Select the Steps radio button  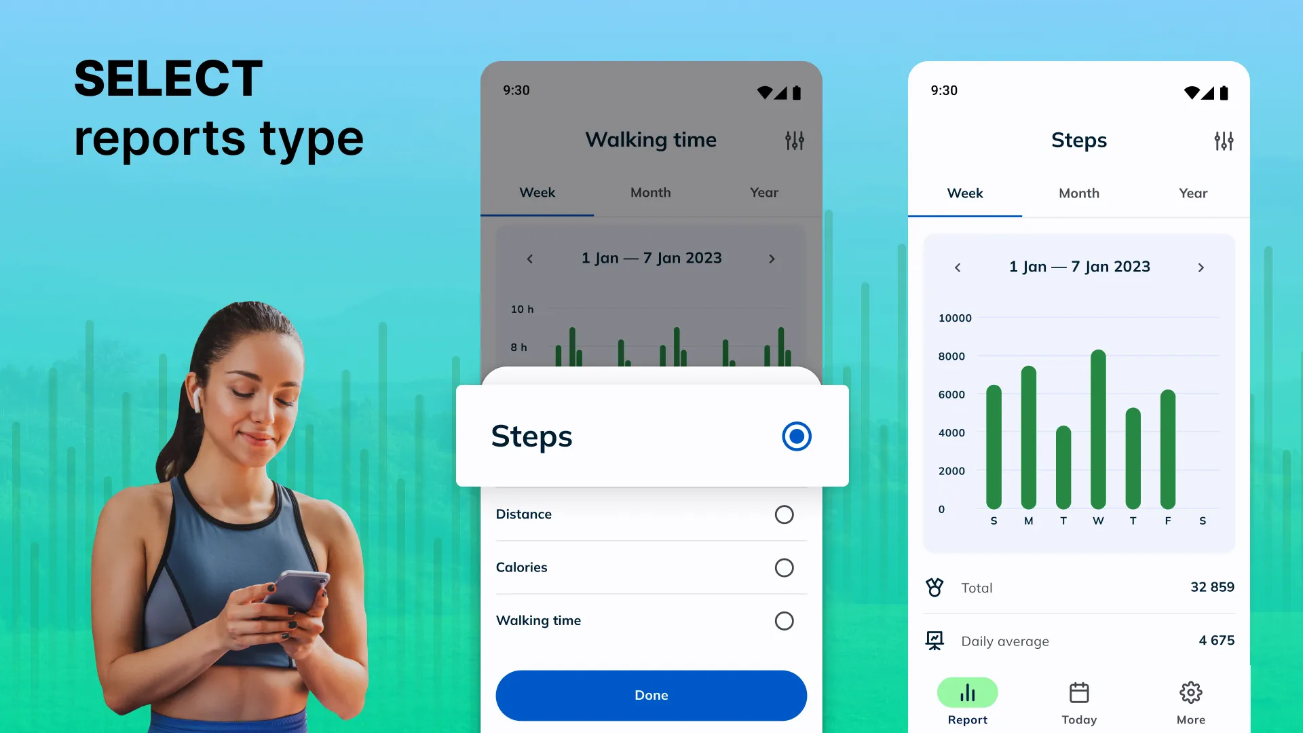[x=795, y=436]
